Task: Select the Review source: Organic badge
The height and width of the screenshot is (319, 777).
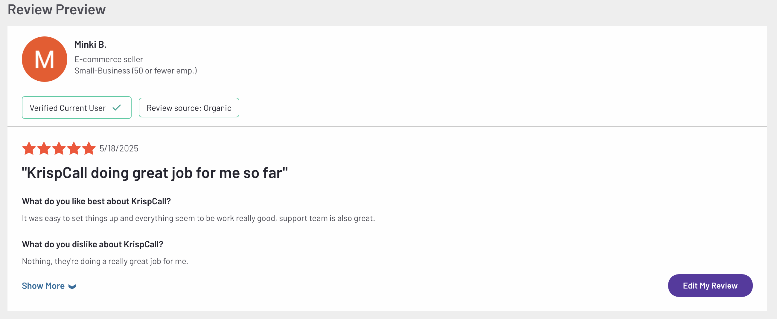Action: click(x=189, y=108)
